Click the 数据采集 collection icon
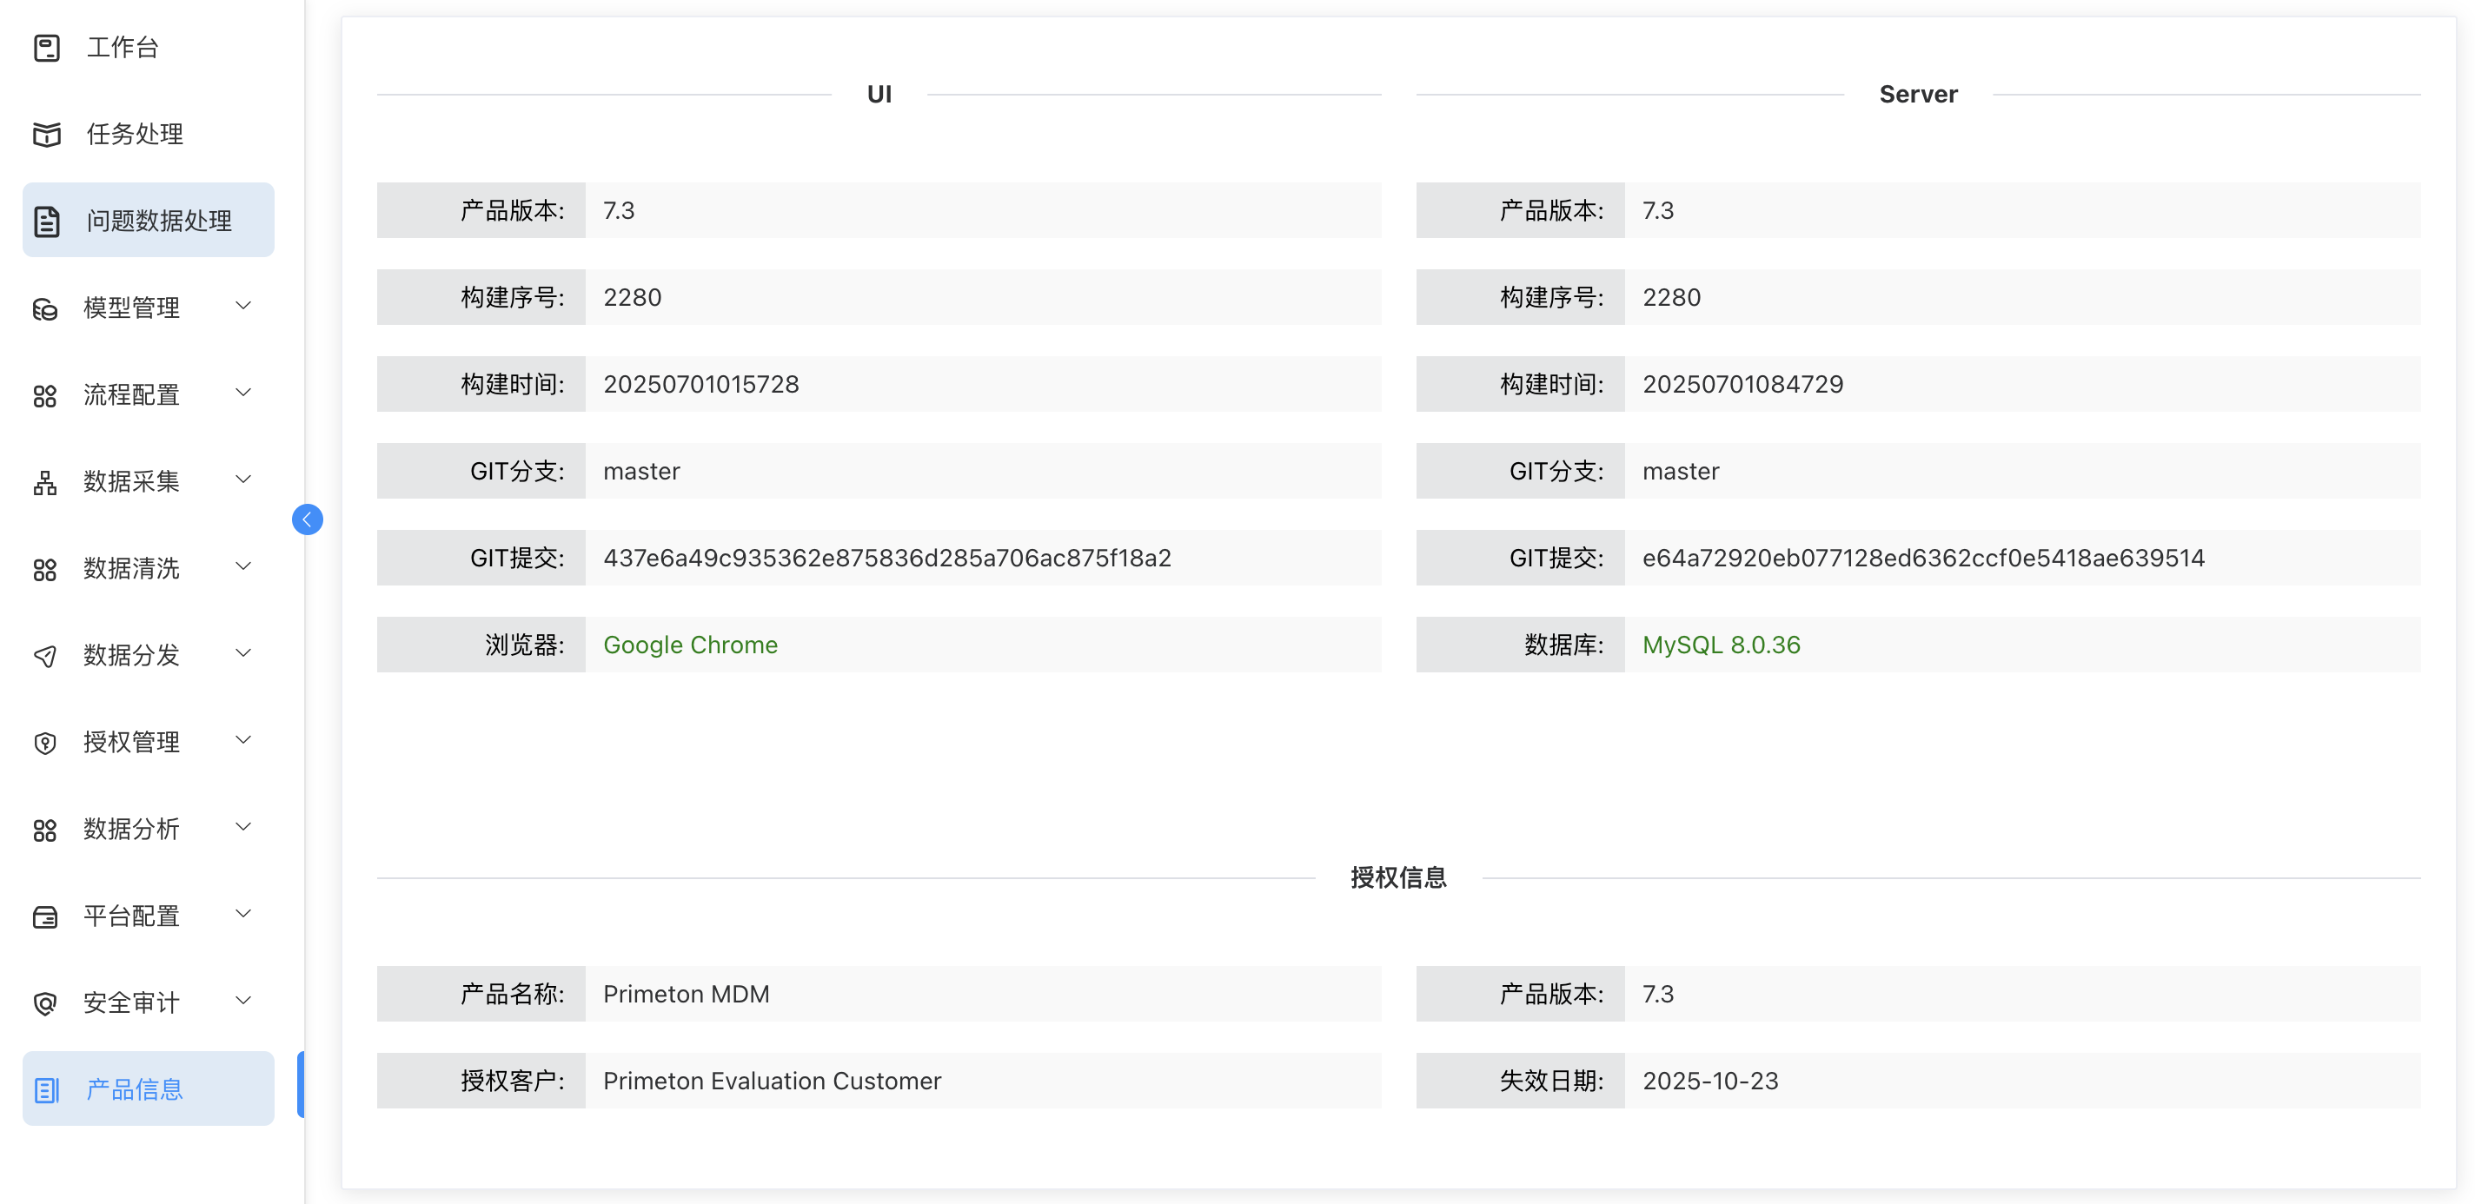The width and height of the screenshot is (2475, 1204). (46, 481)
